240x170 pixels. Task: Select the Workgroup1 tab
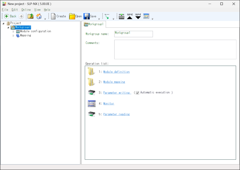pyautogui.click(x=94, y=24)
